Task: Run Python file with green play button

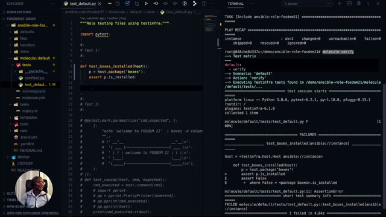Action: [x=146, y=4]
